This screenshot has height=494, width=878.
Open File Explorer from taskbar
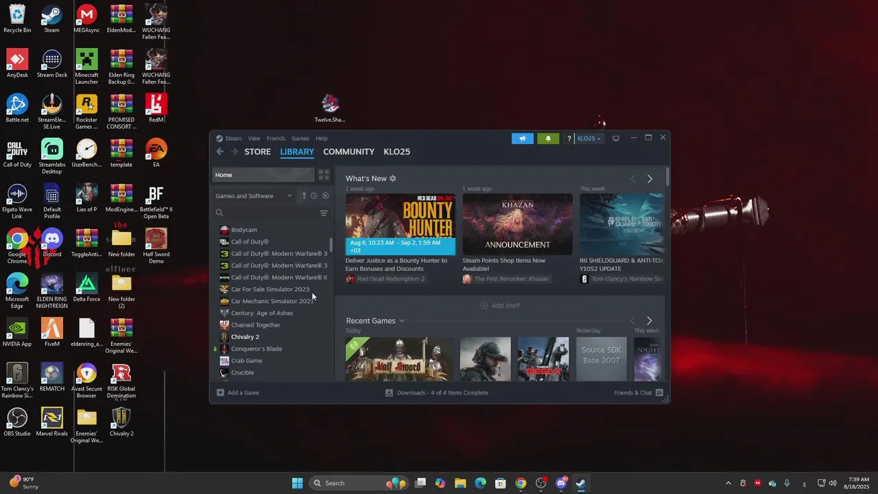coord(460,483)
